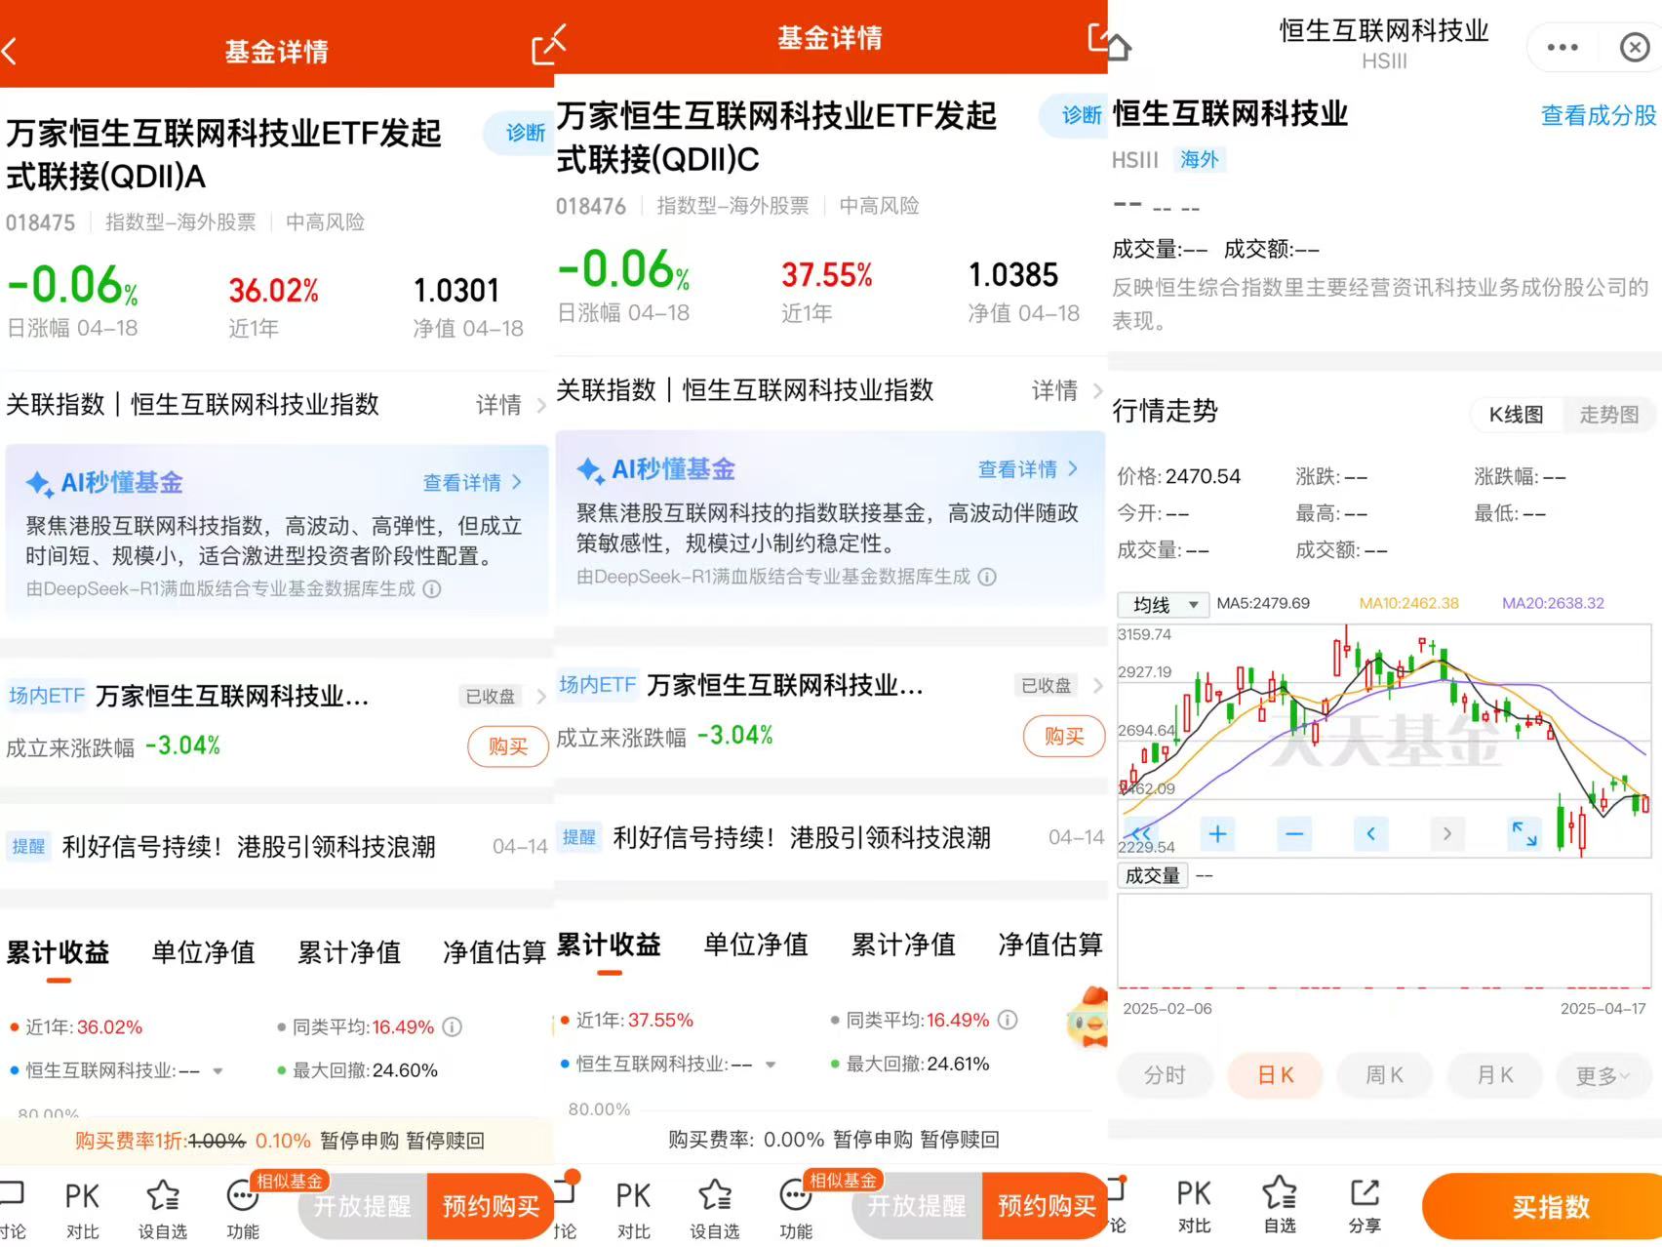
Task: Switch chart to 走势图 view
Action: click(1609, 415)
